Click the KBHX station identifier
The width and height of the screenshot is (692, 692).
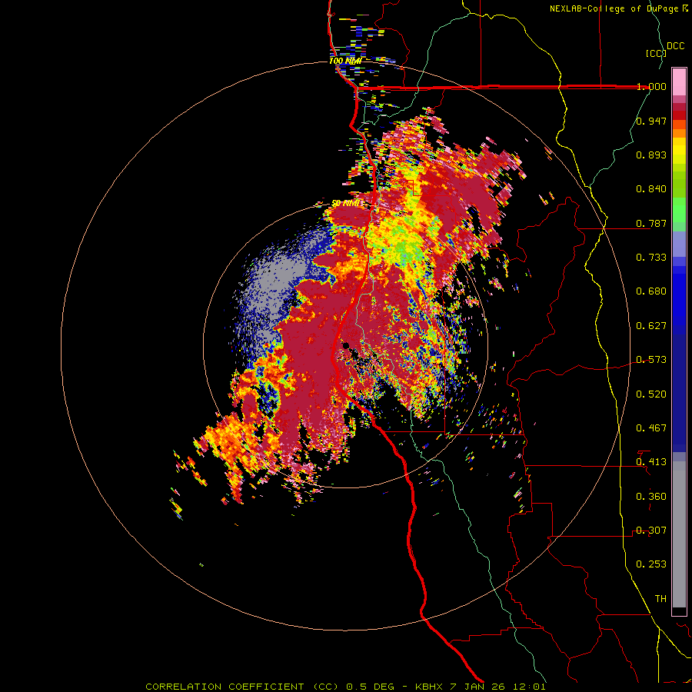[x=430, y=687]
